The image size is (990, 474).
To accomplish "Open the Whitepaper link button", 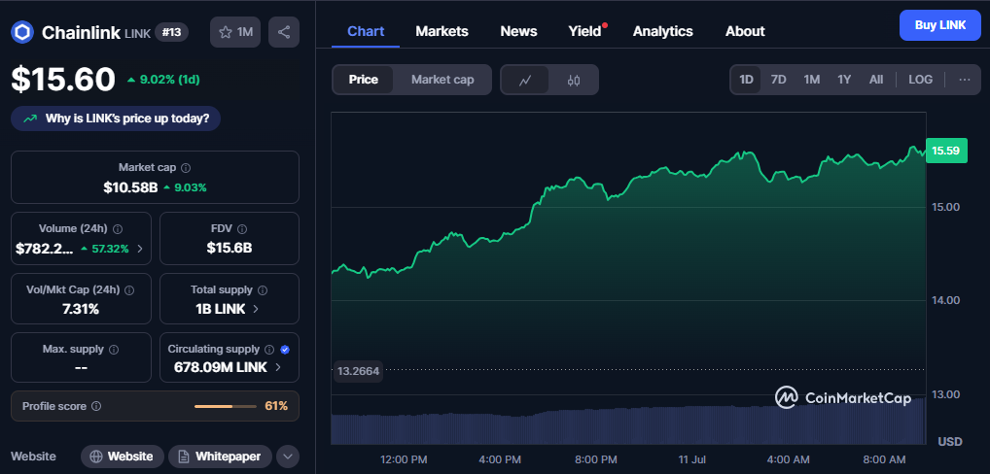I will 220,457.
